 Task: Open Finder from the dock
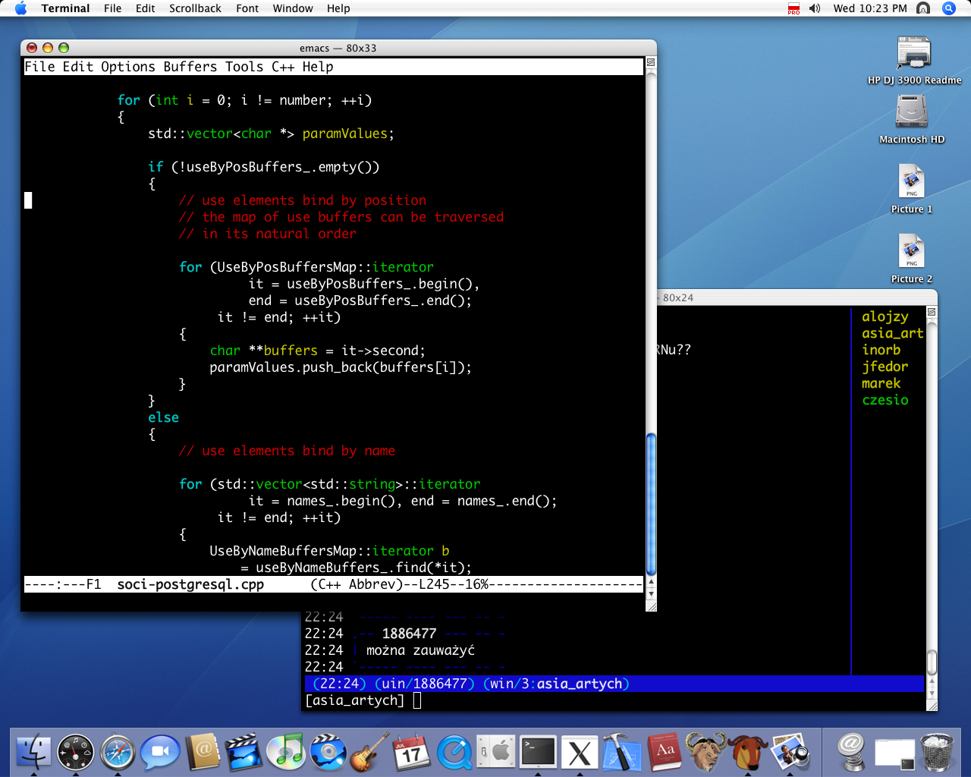33,753
